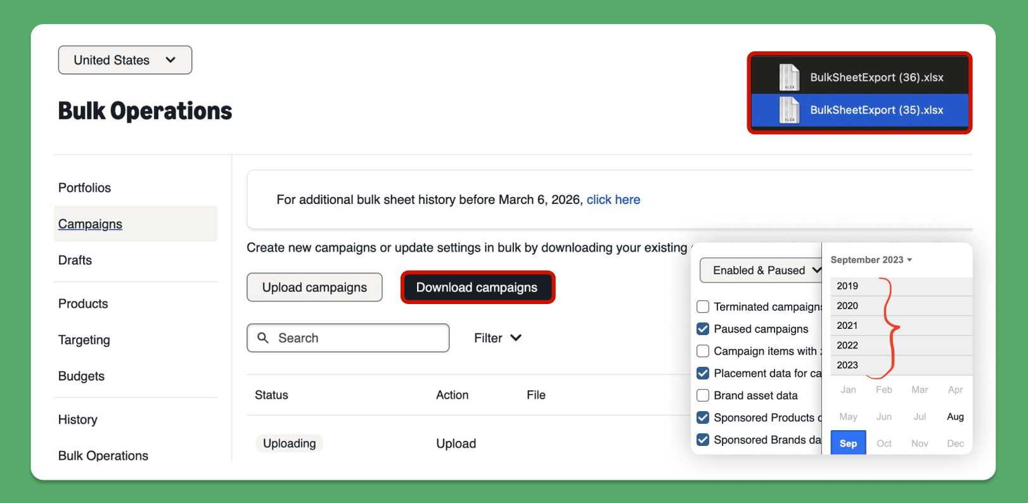Expand the September 2023 date dropdown

click(x=871, y=260)
